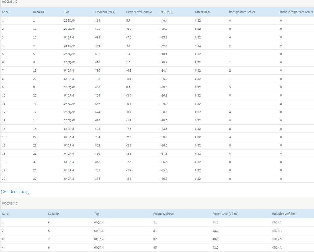Click the Multiplex-Verfahren column header
Screen dimensions: 314x252
pyautogui.click(x=284, y=214)
